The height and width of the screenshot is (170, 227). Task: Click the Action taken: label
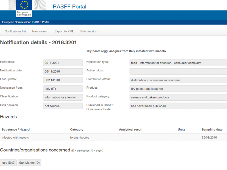click(x=95, y=70)
